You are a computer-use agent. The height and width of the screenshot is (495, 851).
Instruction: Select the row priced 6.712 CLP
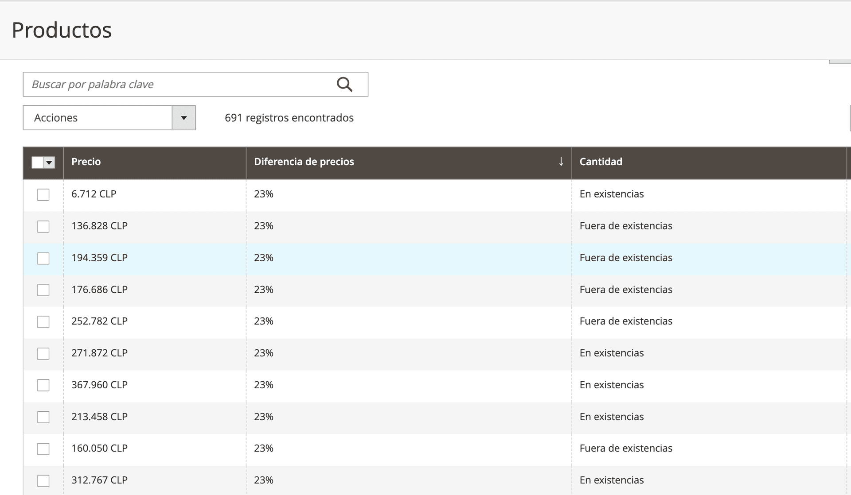point(43,194)
